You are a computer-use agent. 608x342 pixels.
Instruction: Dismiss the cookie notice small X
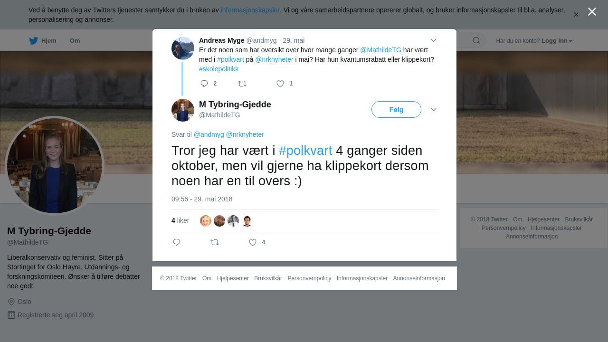coord(576,15)
